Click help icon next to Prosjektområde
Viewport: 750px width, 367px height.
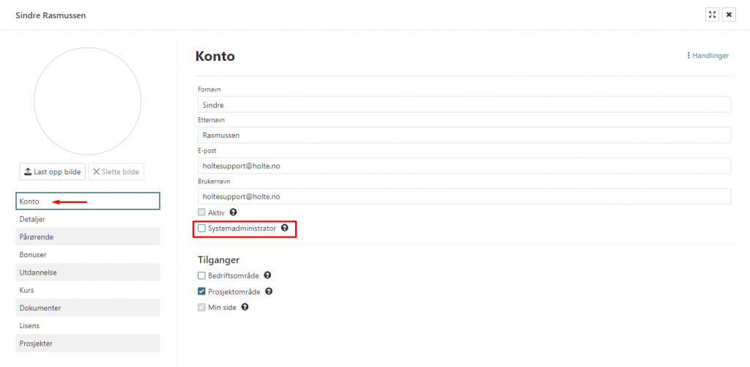tap(268, 292)
